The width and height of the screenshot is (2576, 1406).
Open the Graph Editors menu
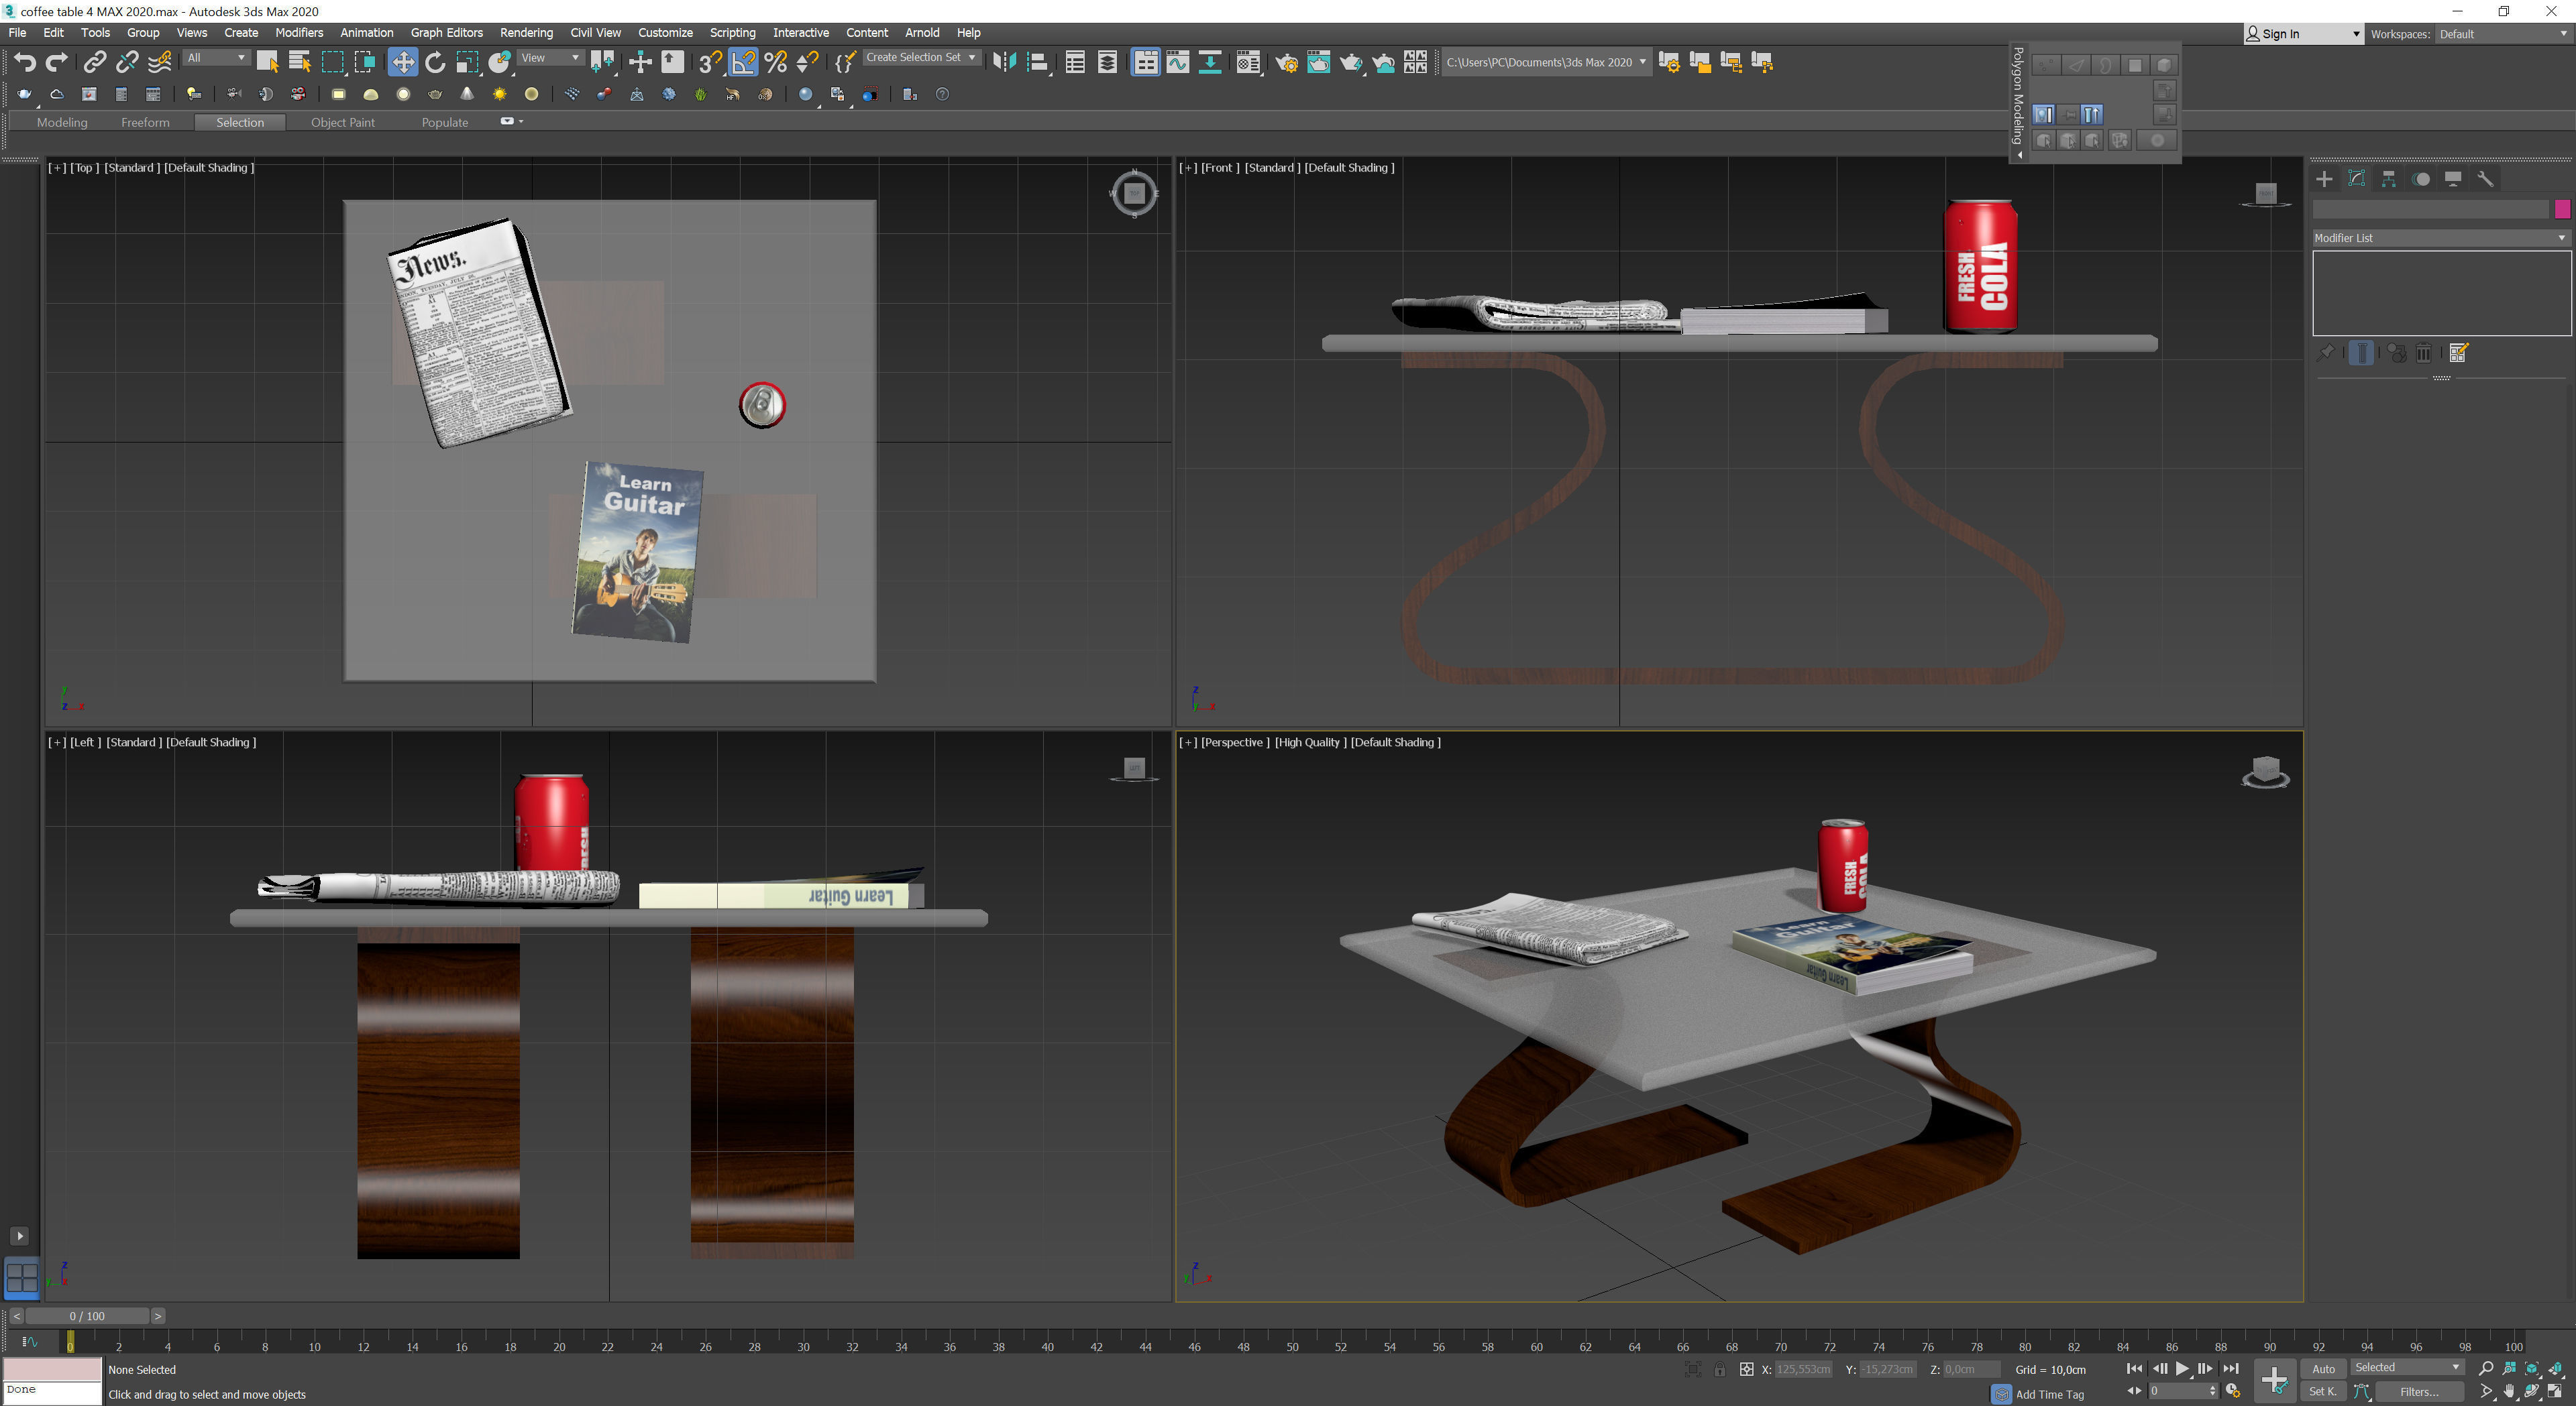[x=446, y=33]
